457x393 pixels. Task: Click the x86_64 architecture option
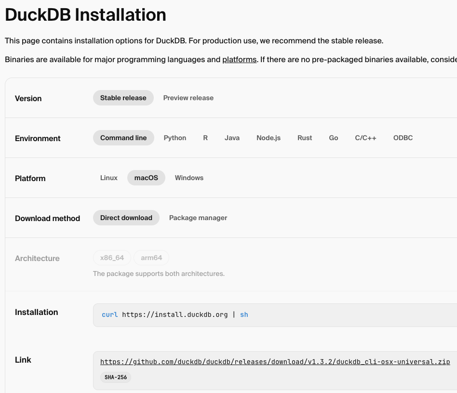pyautogui.click(x=112, y=258)
